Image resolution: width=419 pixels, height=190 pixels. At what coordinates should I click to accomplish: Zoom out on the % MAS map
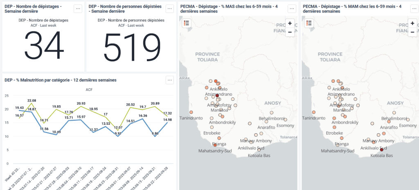click(x=290, y=32)
